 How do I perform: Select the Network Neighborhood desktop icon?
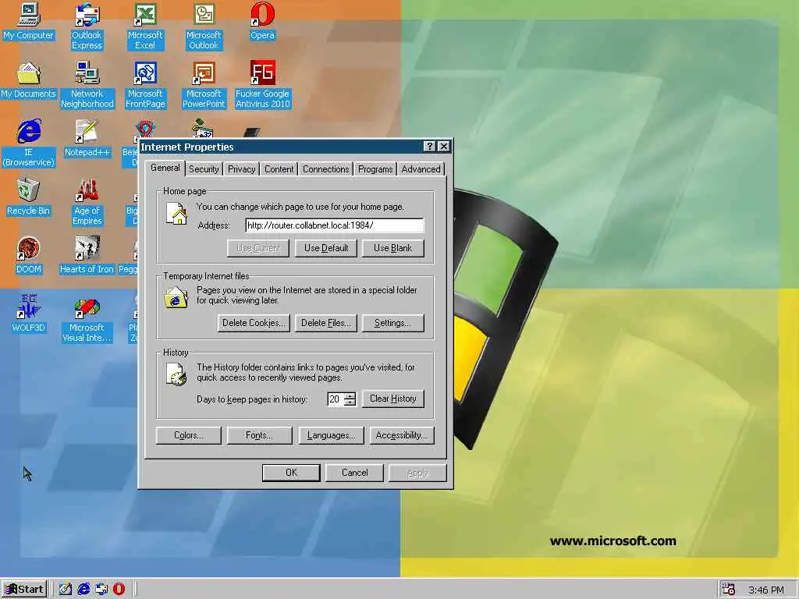coord(87,85)
